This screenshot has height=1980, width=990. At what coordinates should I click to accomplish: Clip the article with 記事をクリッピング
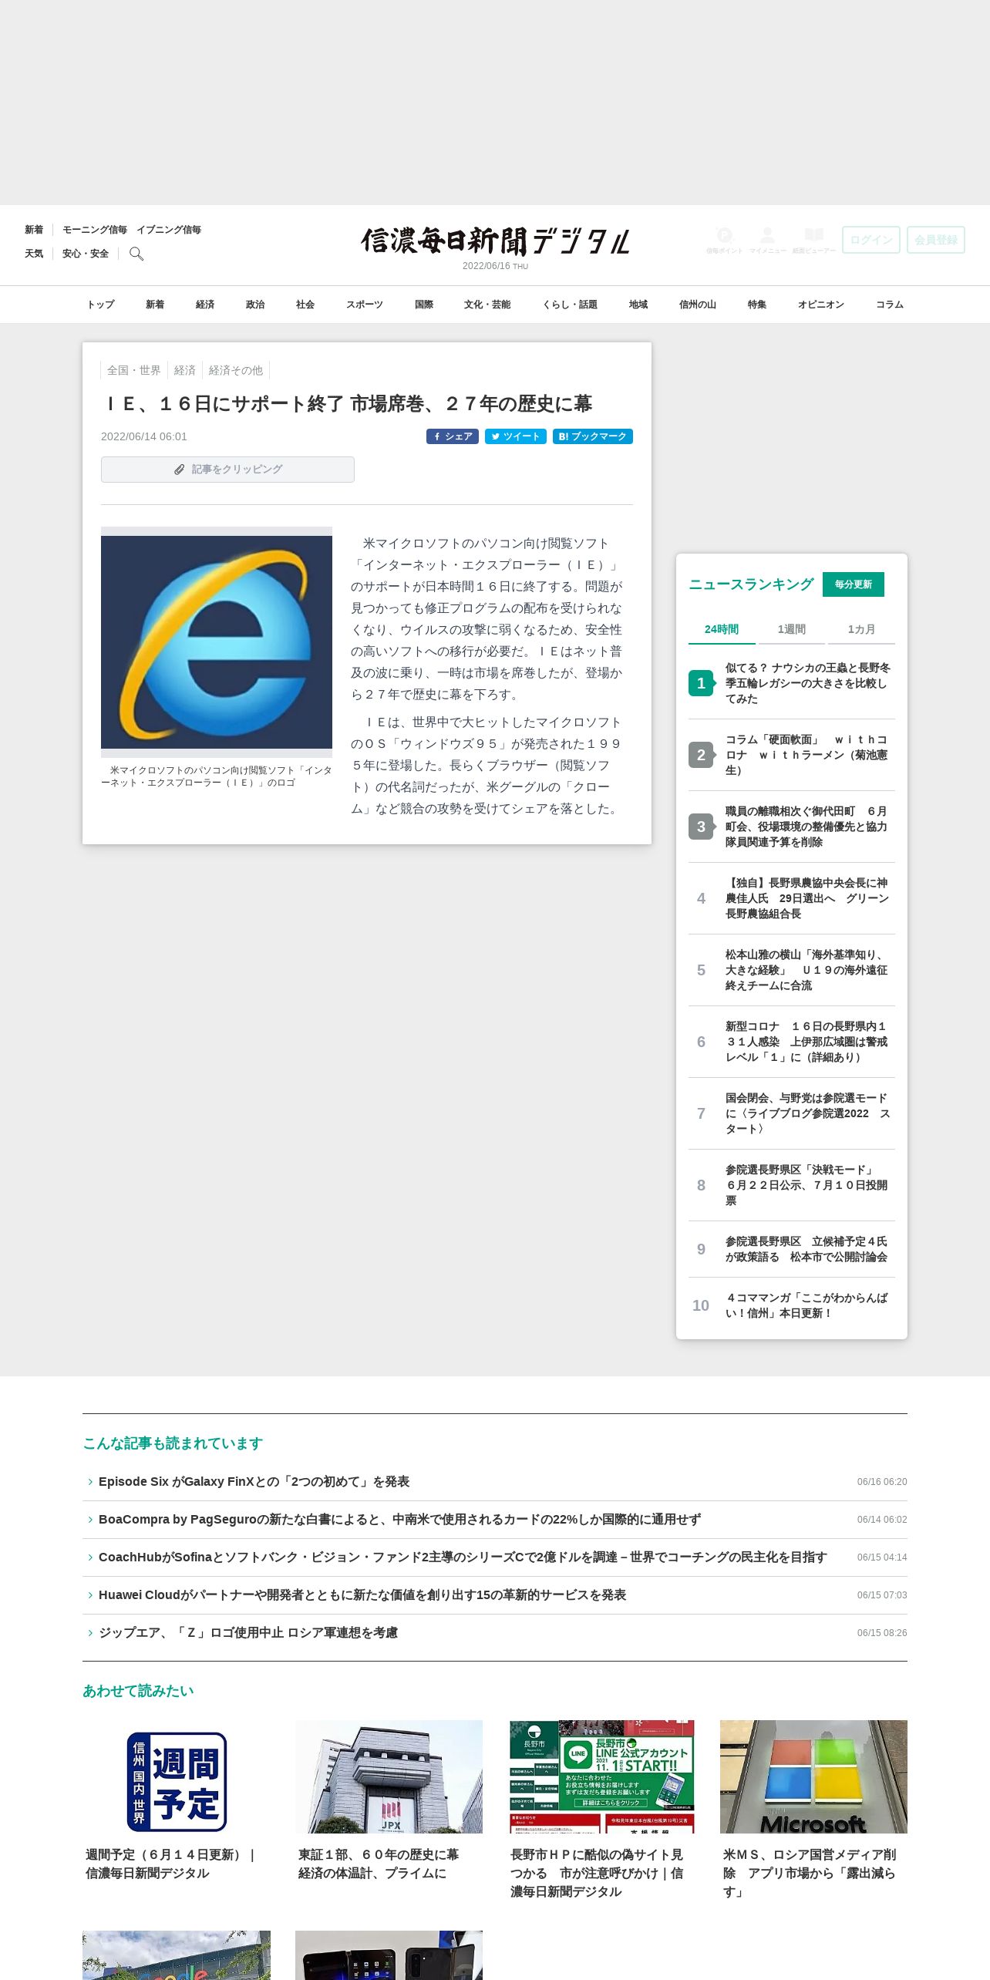coord(227,470)
